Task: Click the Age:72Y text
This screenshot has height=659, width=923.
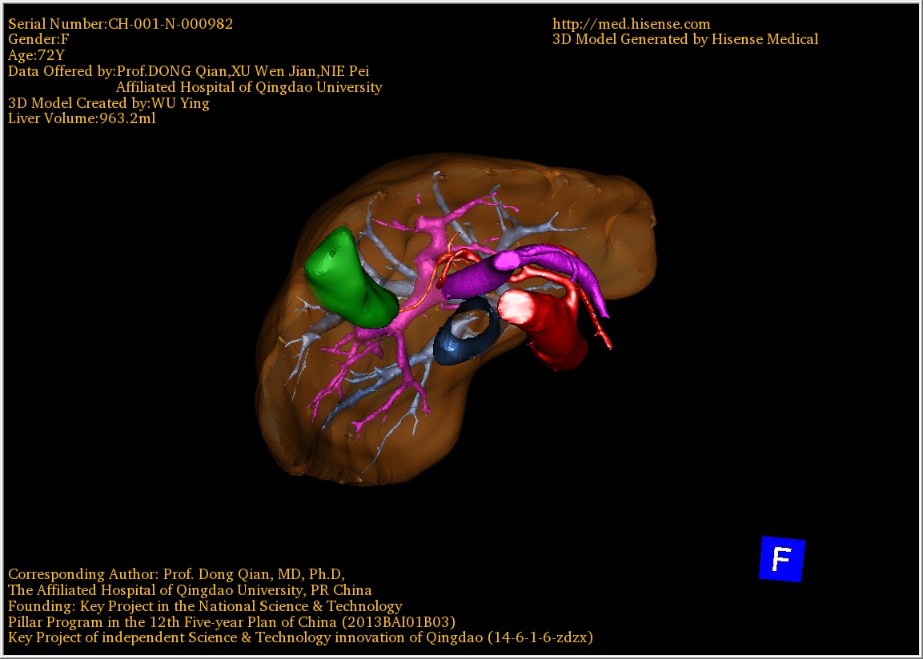Action: [x=36, y=55]
